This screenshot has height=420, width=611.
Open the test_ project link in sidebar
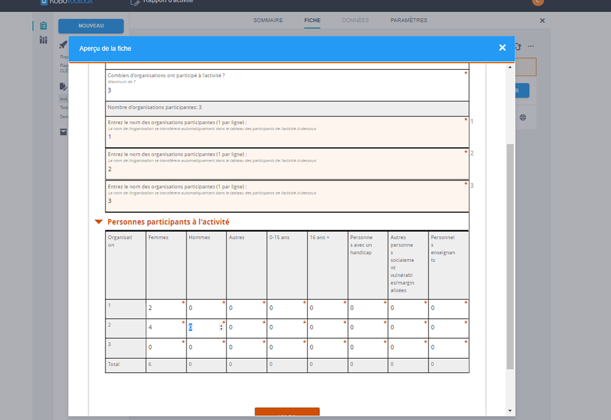tap(63, 97)
